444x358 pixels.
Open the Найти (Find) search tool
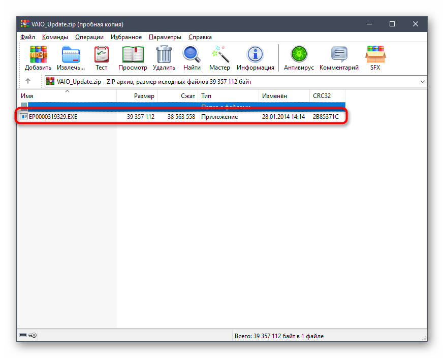coord(192,58)
